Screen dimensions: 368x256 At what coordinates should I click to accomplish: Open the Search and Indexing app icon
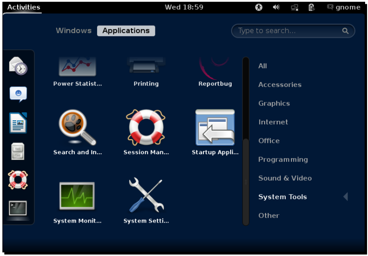77,128
